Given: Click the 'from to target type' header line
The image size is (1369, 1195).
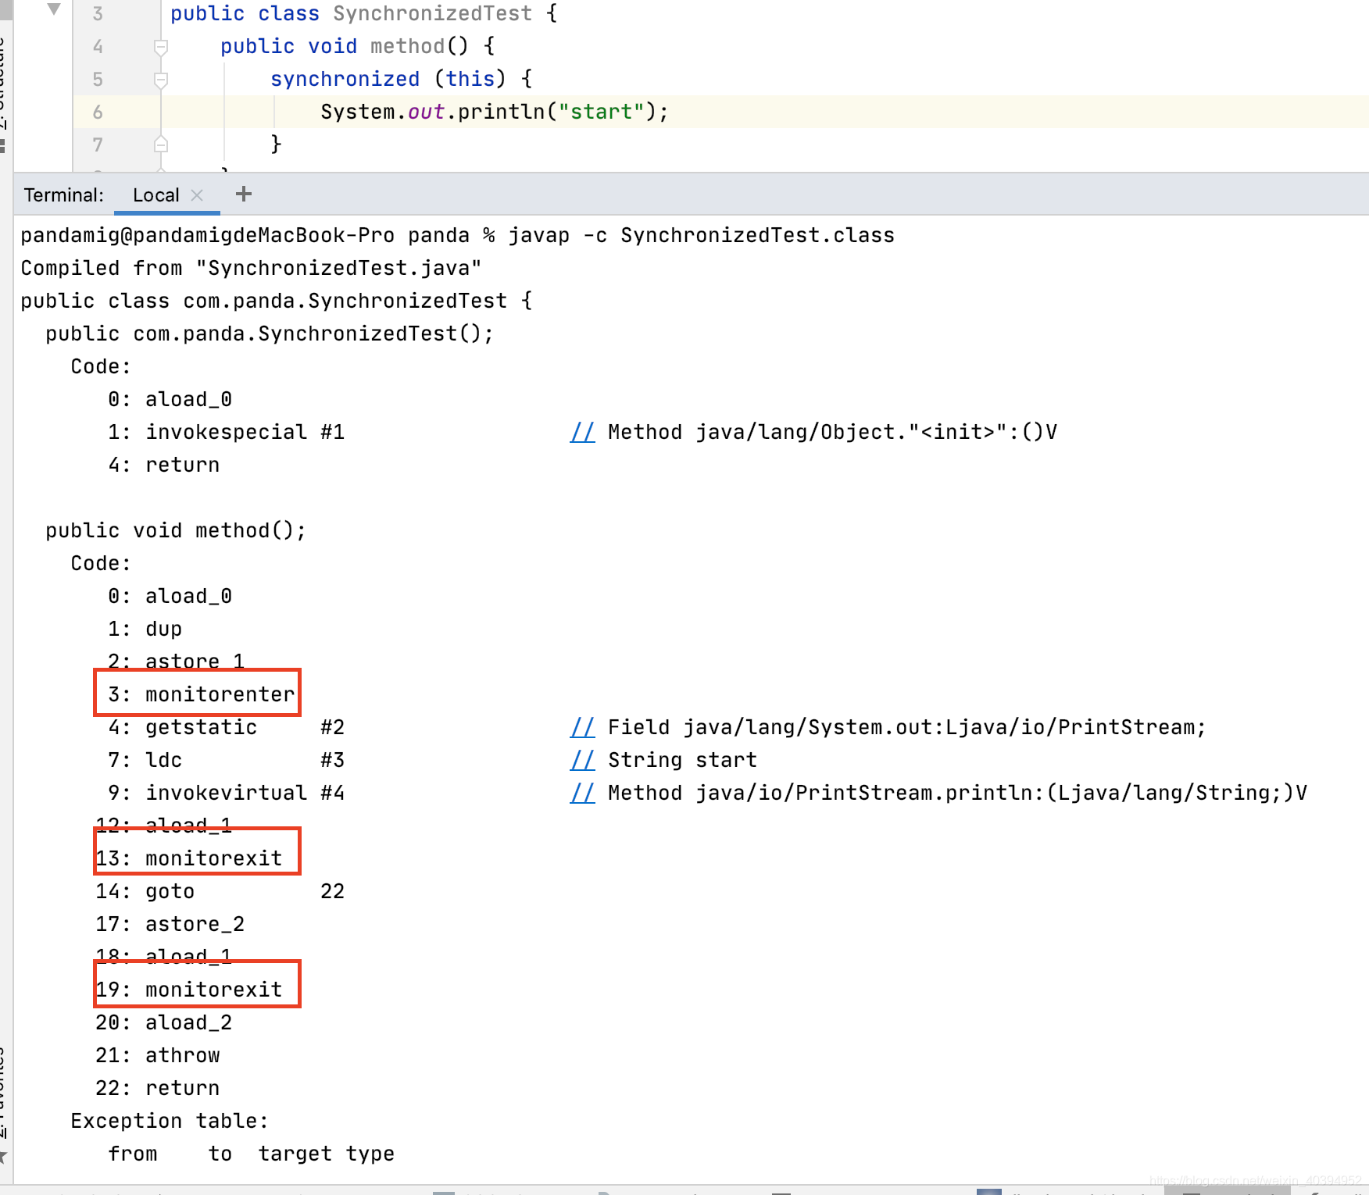Looking at the screenshot, I should (251, 1154).
